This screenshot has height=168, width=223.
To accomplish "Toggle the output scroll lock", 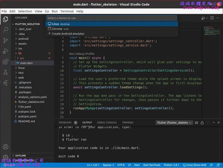I will 203,123.
